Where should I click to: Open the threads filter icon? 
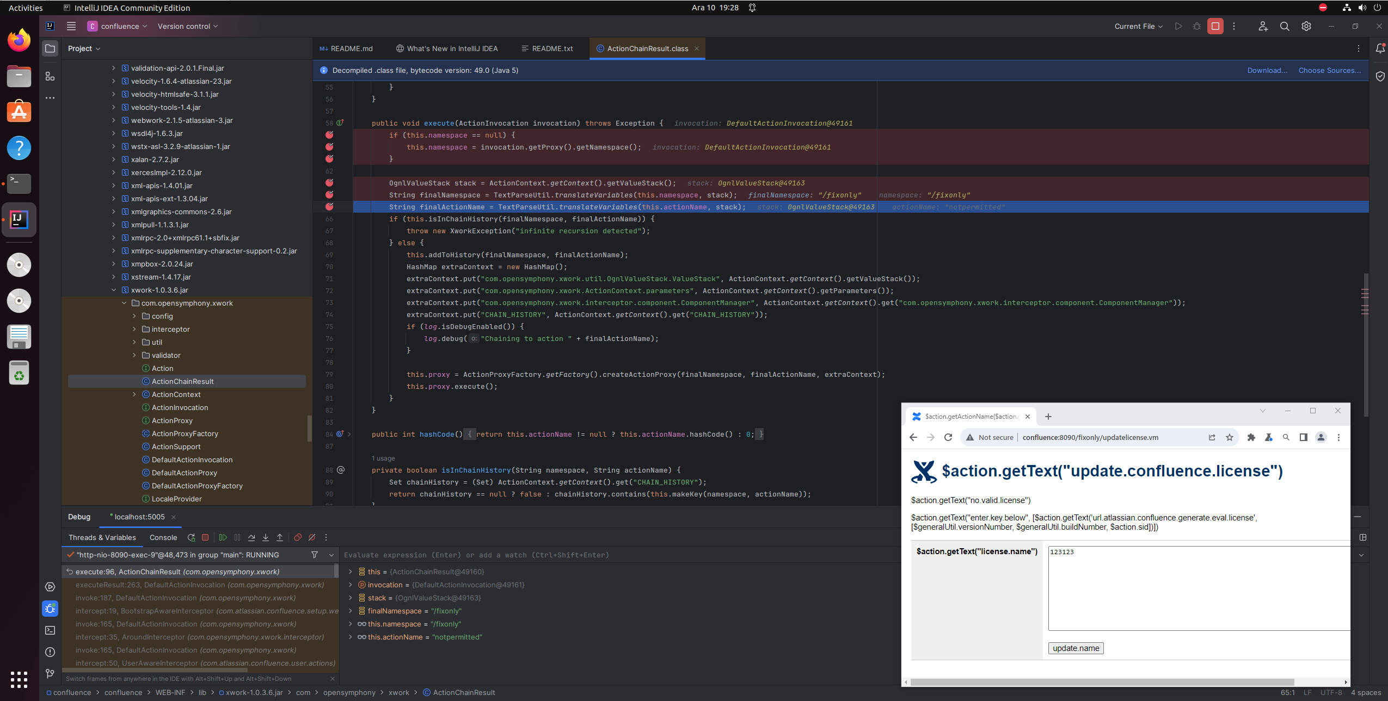(315, 555)
